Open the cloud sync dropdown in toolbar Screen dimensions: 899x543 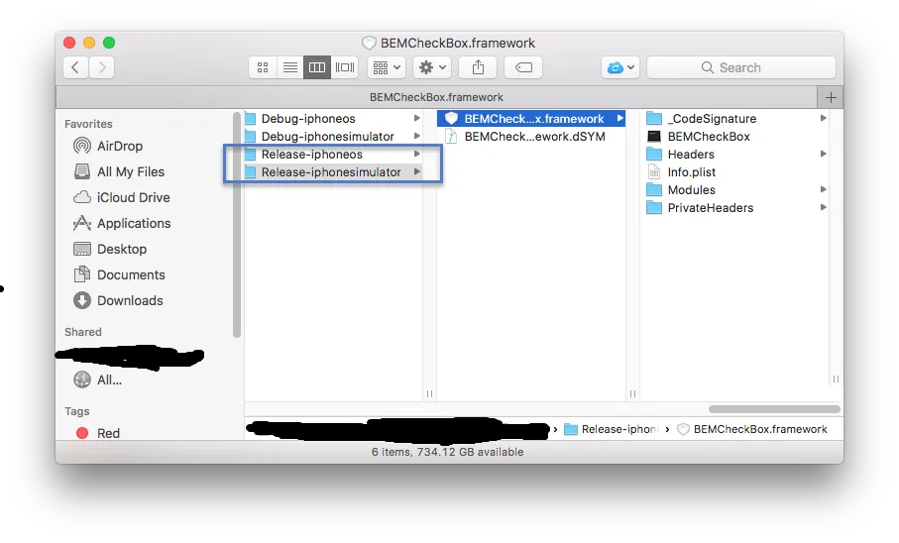tap(620, 67)
